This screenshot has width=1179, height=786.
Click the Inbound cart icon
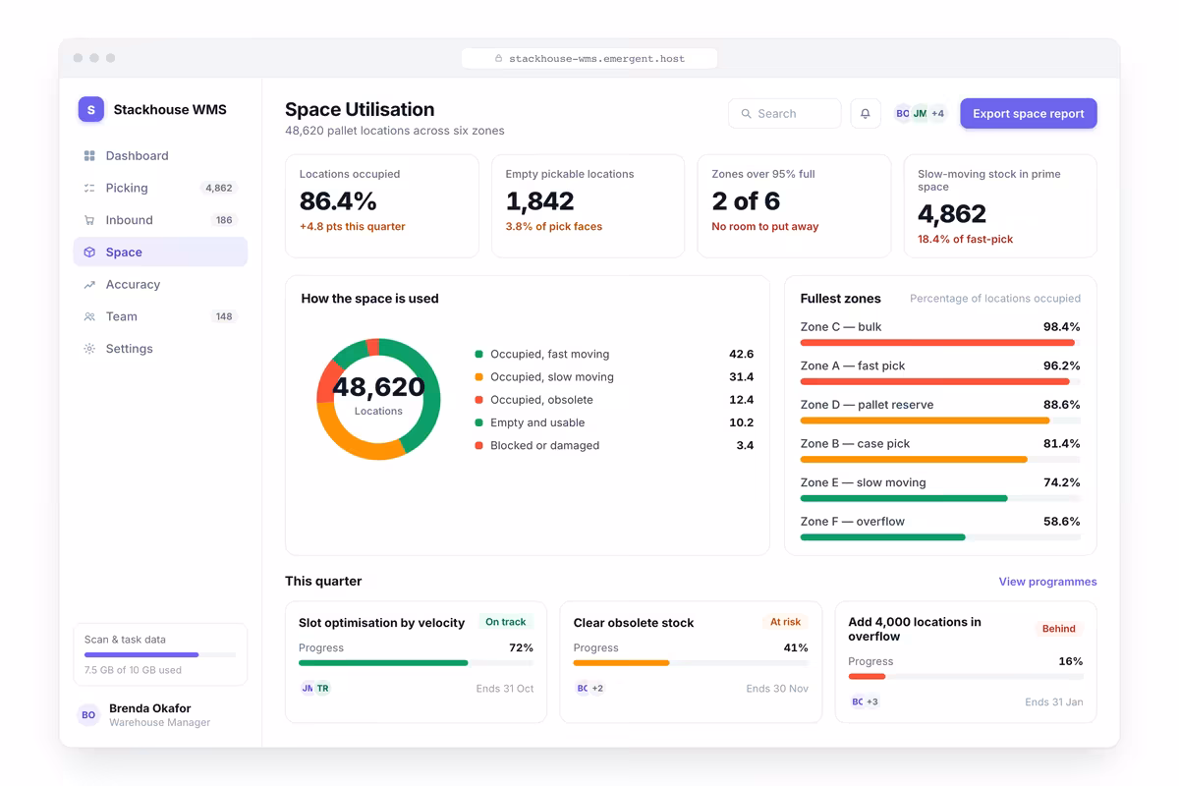tap(89, 220)
